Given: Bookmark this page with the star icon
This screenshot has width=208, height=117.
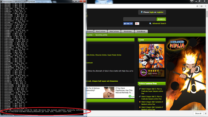Looking at the screenshot, I should 197,6.
